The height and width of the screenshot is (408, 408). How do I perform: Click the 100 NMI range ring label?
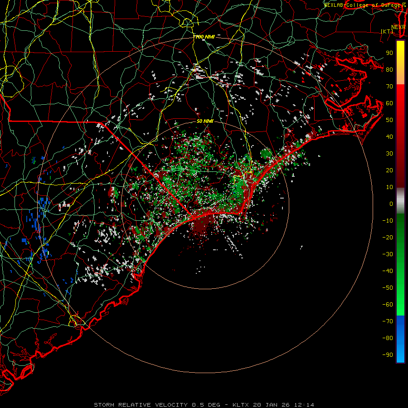[x=205, y=37]
